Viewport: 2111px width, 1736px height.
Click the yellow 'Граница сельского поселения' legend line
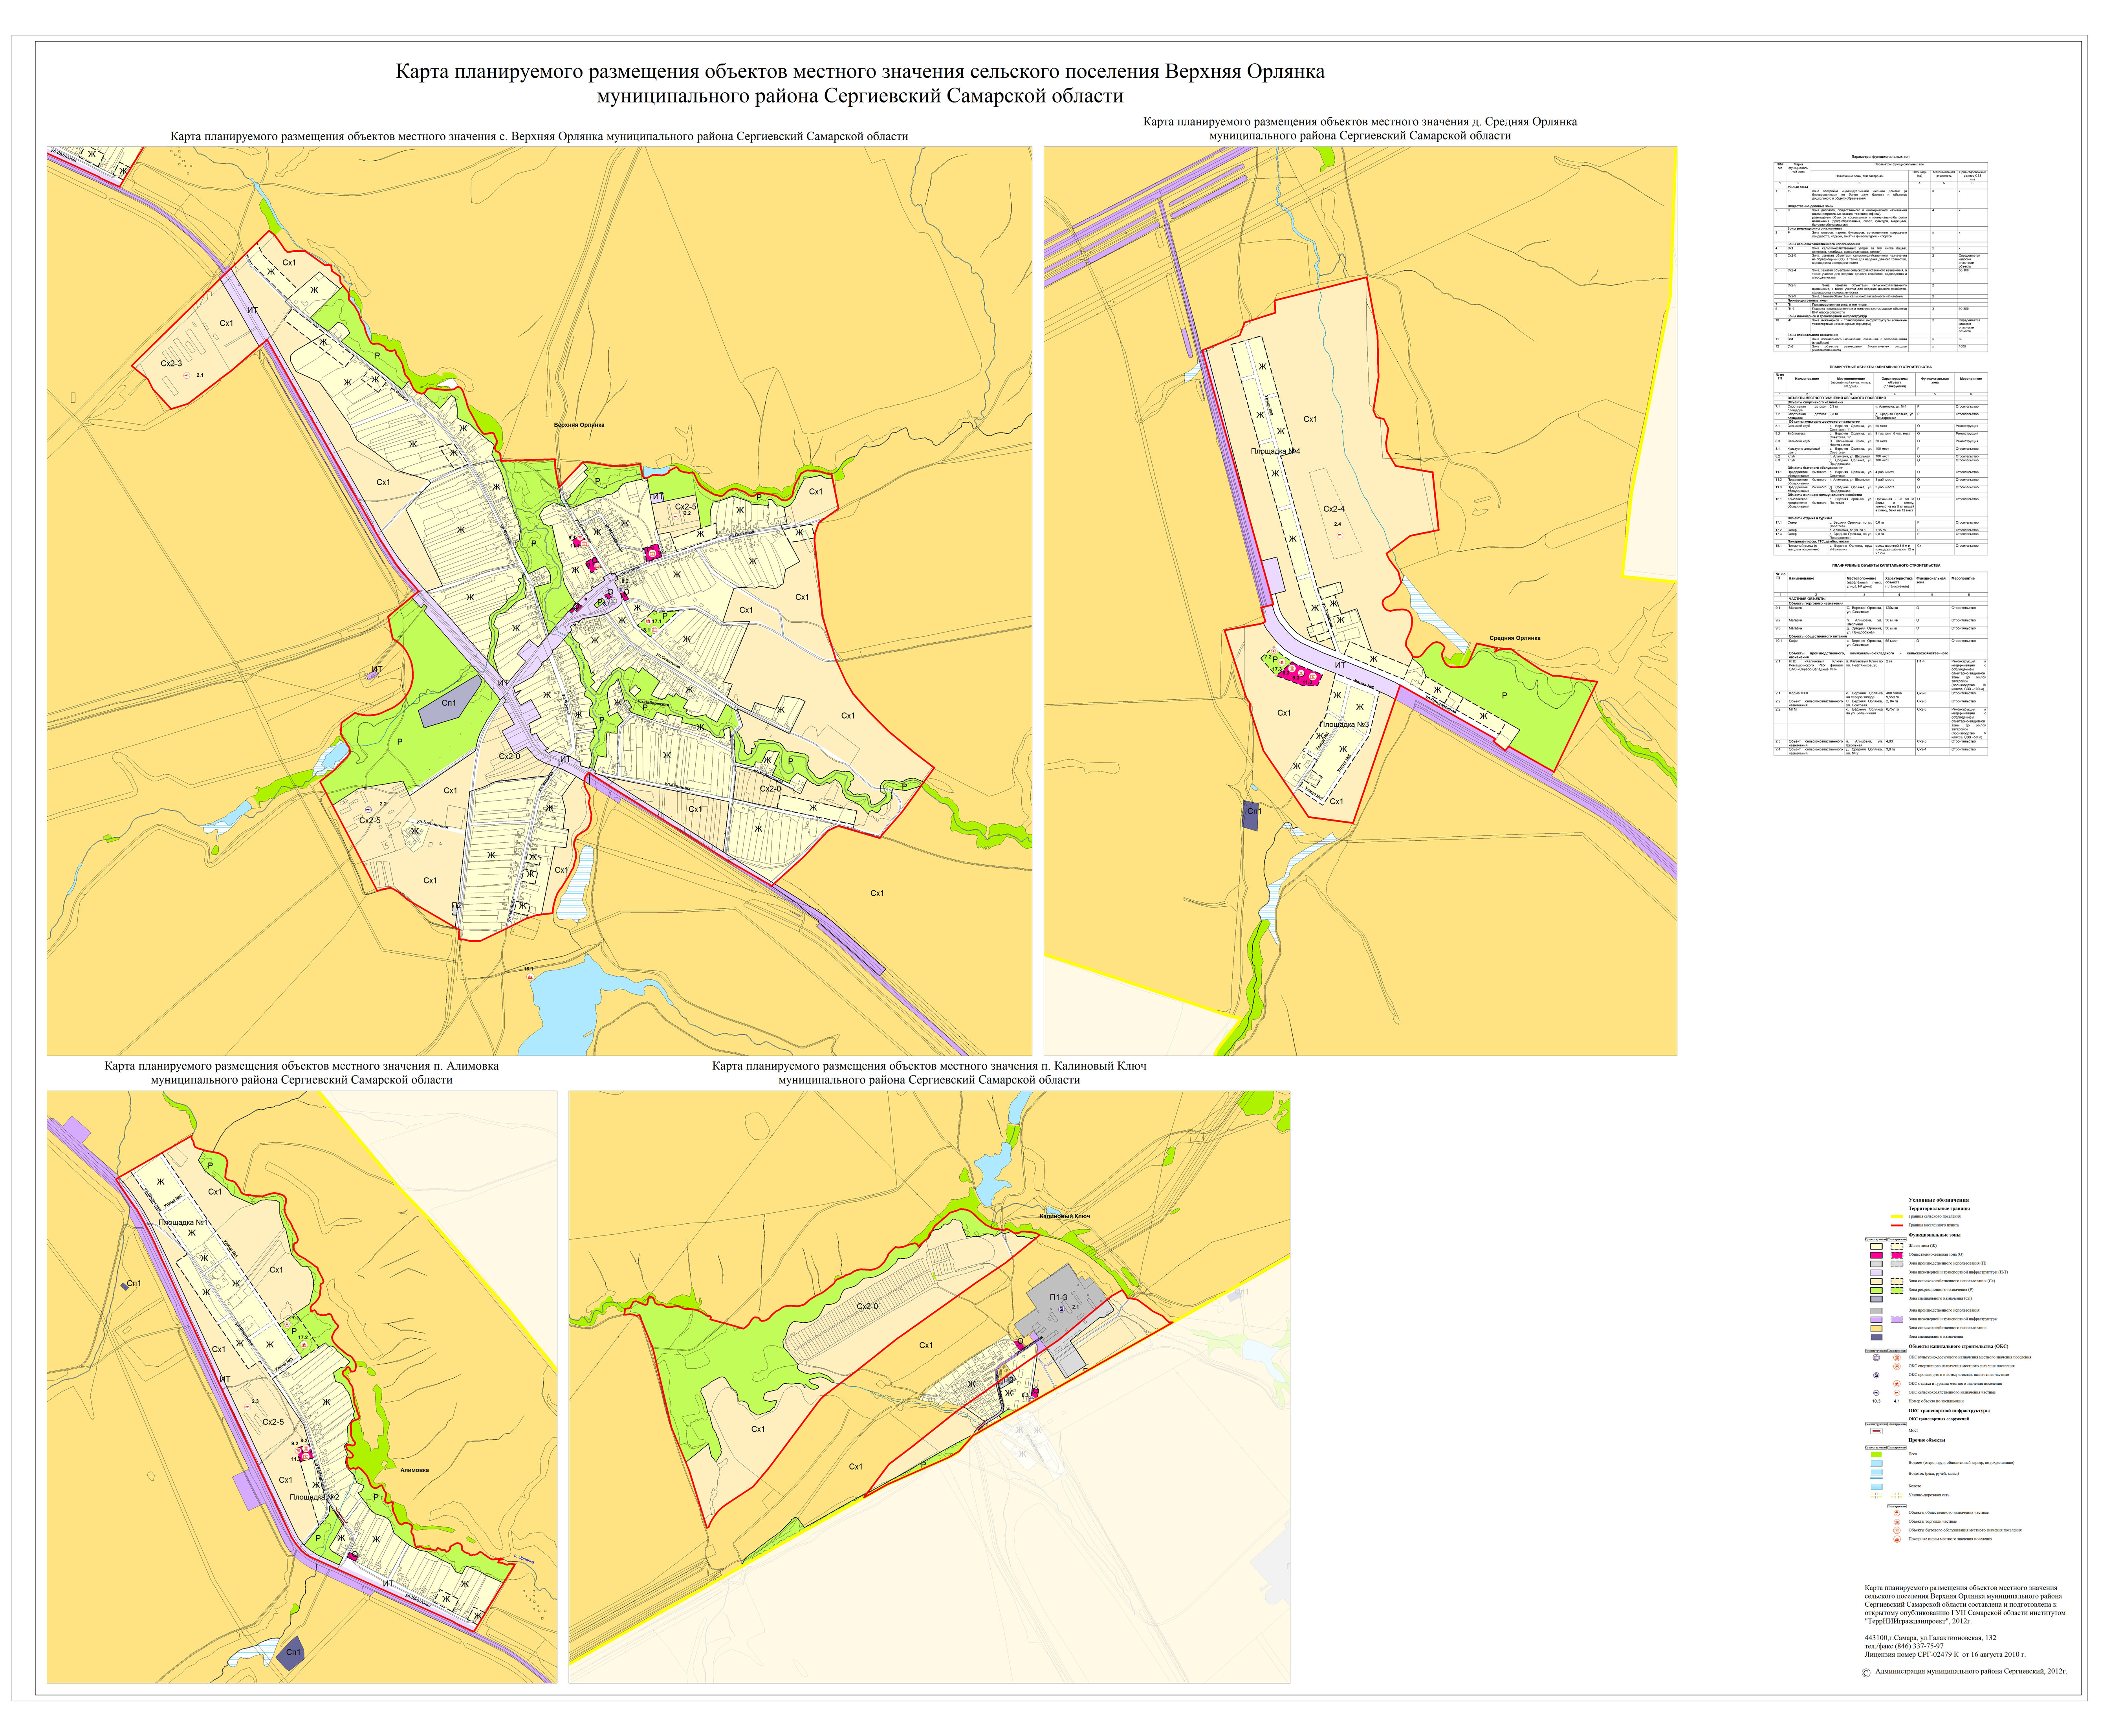1897,1217
